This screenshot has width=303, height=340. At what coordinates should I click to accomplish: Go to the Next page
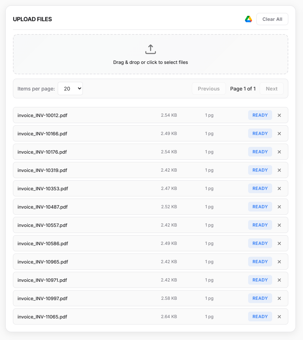(271, 89)
